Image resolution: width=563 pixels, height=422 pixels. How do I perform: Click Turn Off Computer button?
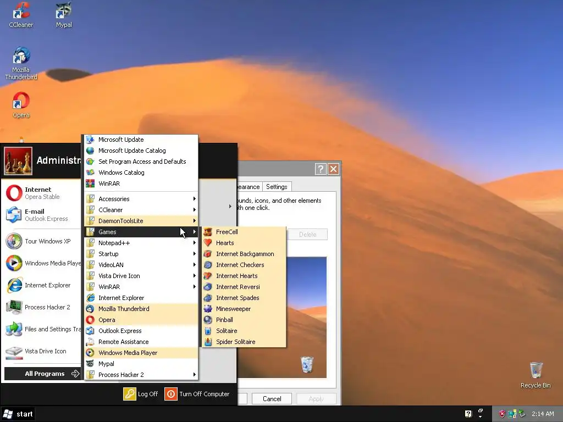[x=197, y=394]
